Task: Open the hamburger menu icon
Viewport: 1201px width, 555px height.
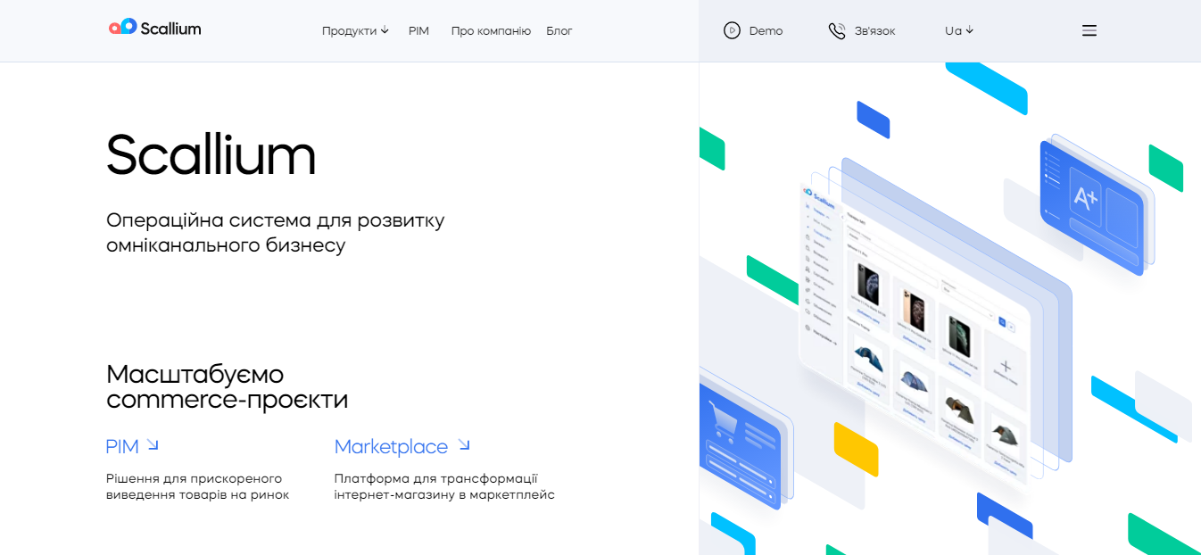Action: coord(1089,30)
